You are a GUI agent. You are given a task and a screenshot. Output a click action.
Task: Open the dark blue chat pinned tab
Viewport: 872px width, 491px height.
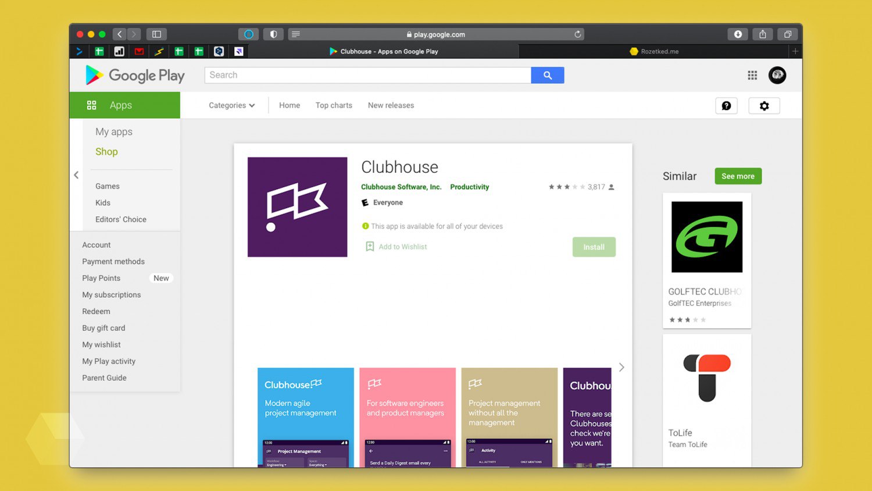219,51
